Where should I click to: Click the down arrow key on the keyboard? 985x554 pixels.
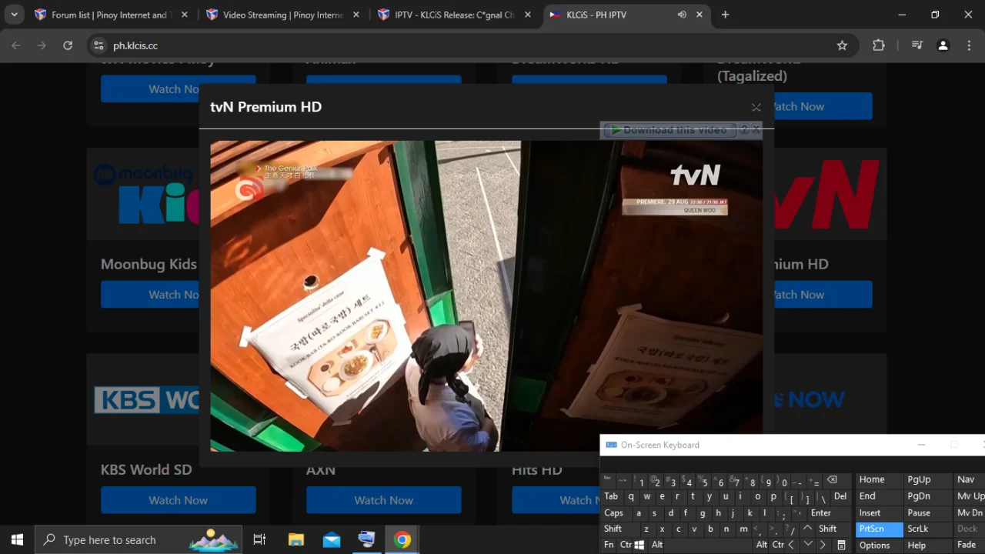pyautogui.click(x=807, y=545)
